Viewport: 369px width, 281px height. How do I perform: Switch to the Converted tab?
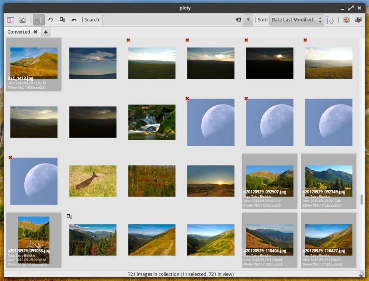tap(18, 32)
